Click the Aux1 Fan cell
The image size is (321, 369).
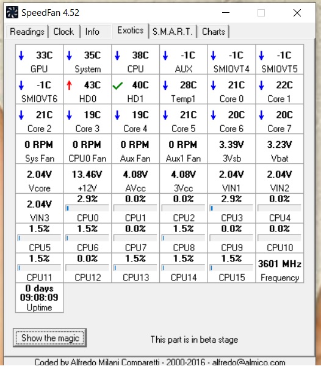(x=184, y=149)
